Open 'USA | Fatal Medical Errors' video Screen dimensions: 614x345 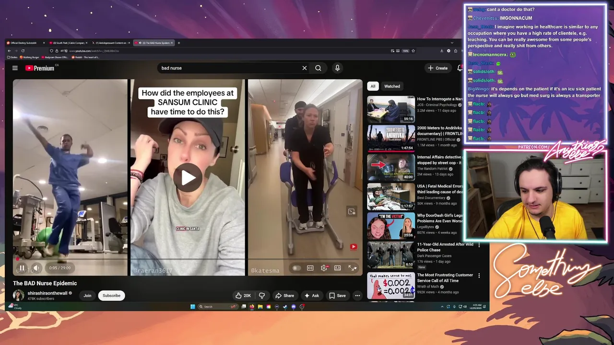coord(391,196)
